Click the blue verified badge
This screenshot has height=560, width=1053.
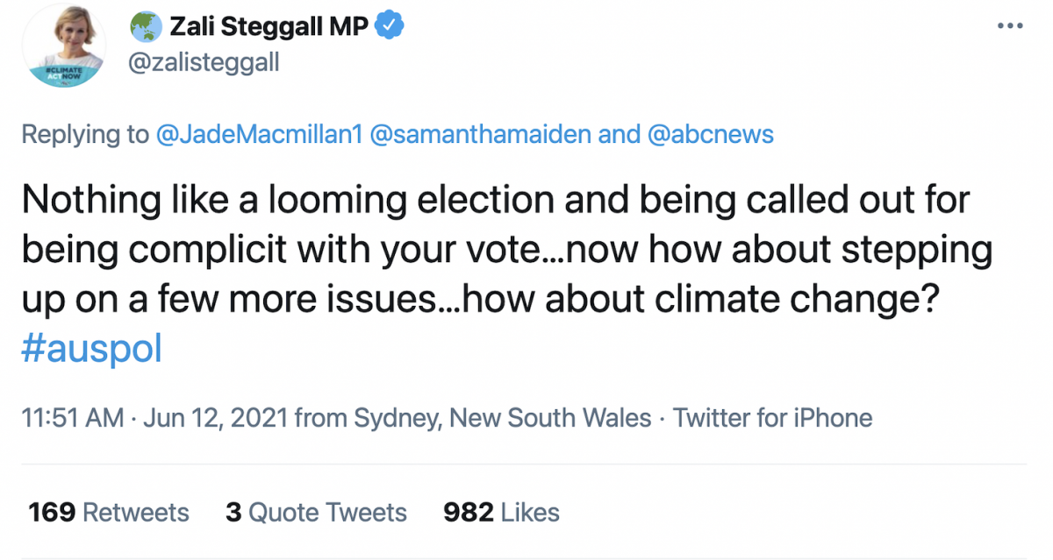pos(389,27)
